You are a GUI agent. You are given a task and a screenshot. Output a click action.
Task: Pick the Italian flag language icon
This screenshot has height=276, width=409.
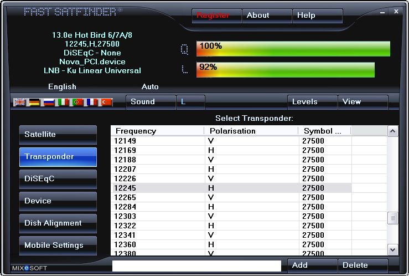pos(63,102)
